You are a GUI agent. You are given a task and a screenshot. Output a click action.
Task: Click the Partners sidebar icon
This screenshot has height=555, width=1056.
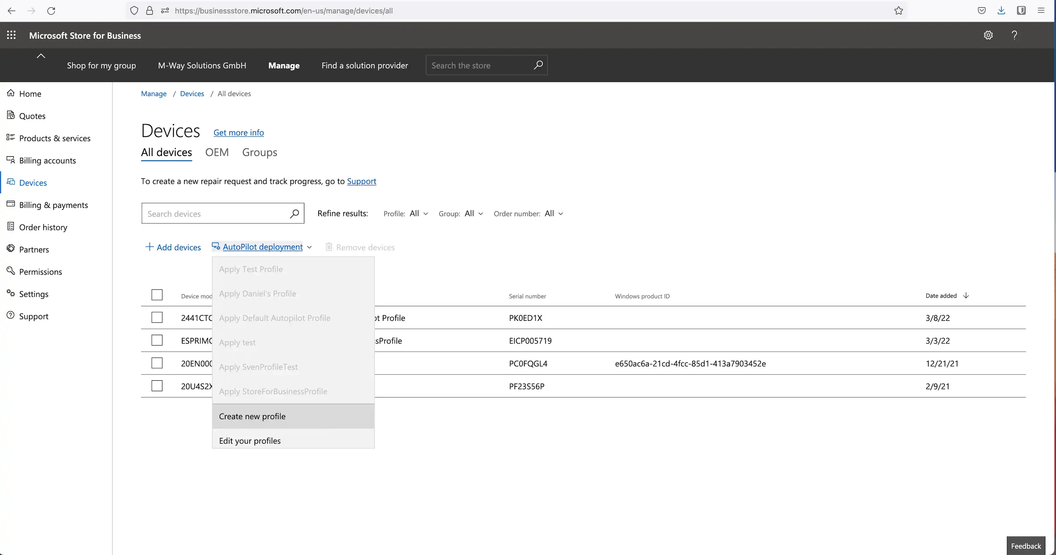(11, 248)
